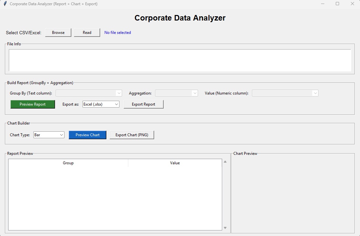The image size is (360, 236).
Task: Click the 'Chart Type:' label
Action: click(20, 135)
